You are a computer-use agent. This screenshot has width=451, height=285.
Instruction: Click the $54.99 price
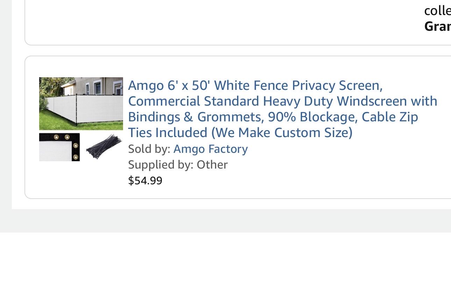pos(145,180)
